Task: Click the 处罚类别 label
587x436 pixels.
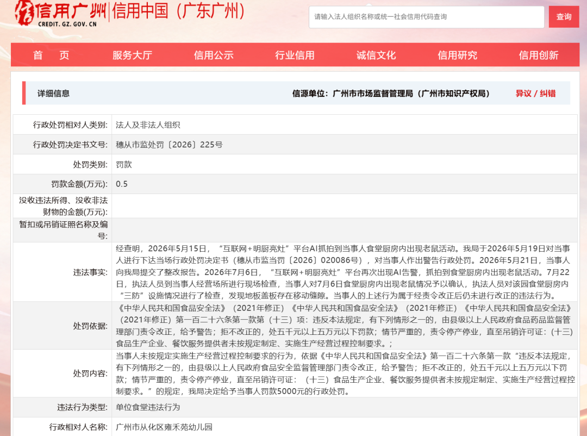Action: click(x=90, y=164)
